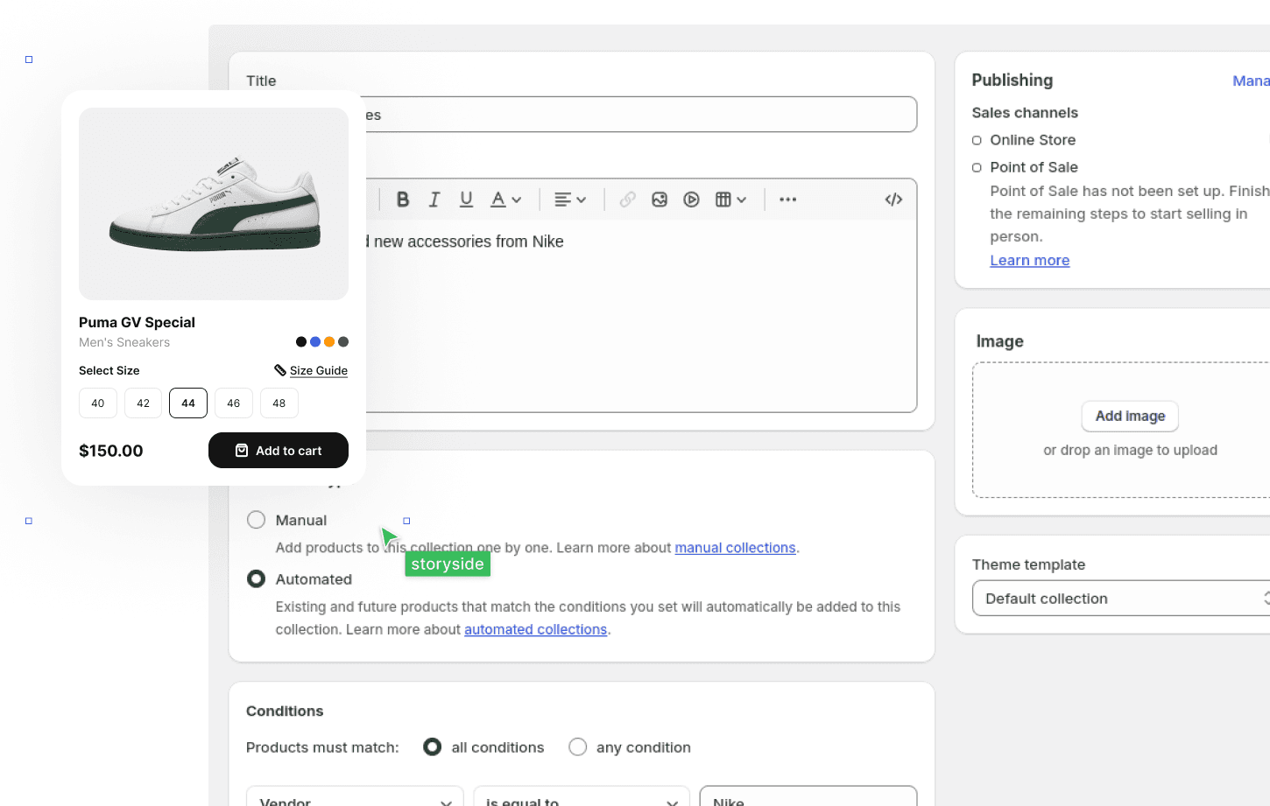Click the Add image button
Viewport: 1270px width, 806px height.
click(1130, 417)
